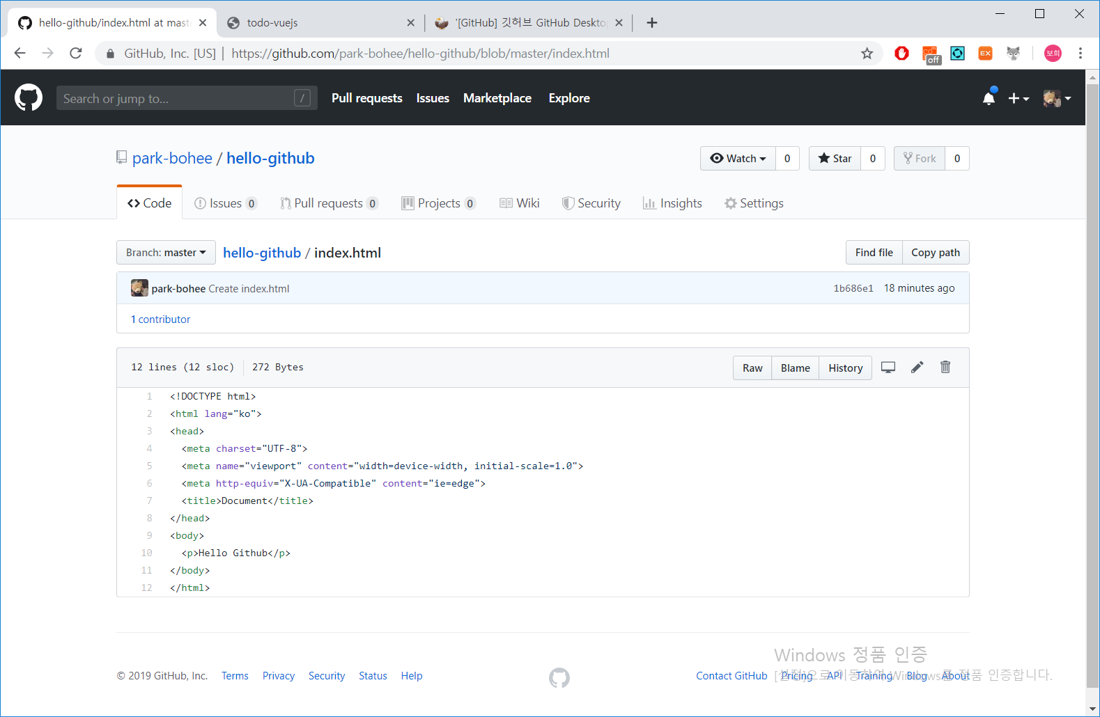Edit this file with pencil icon
Image resolution: width=1100 pixels, height=717 pixels.
917,368
